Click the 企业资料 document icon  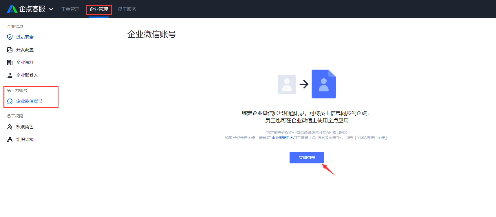[10, 63]
